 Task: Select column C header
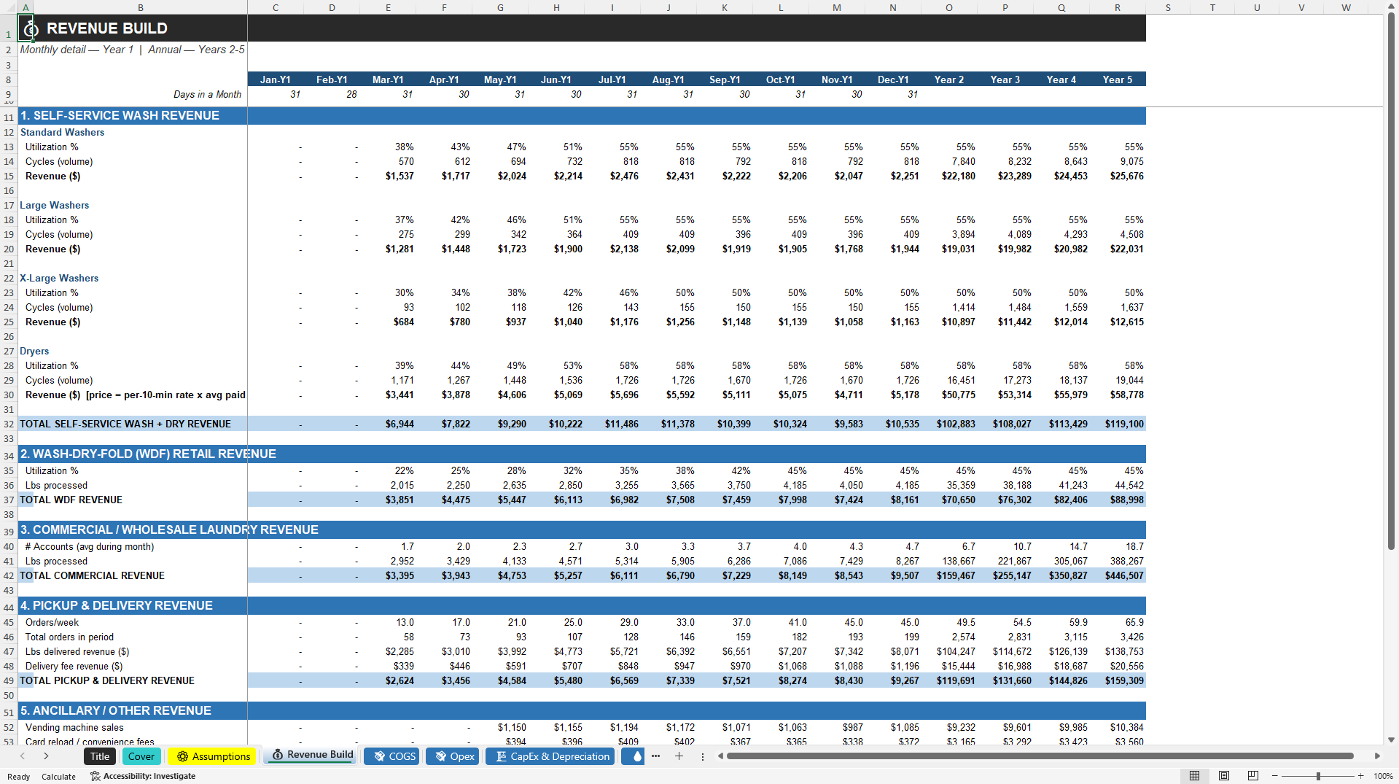(x=276, y=7)
